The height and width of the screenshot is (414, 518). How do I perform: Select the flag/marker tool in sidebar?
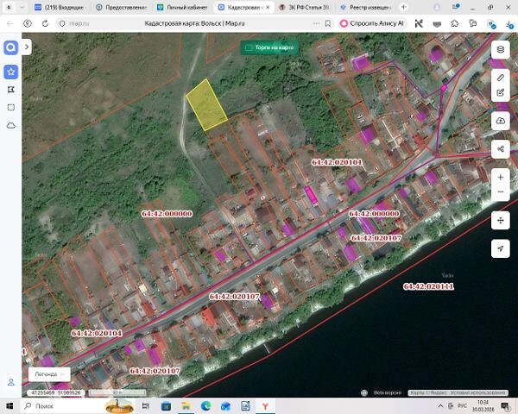(x=11, y=90)
